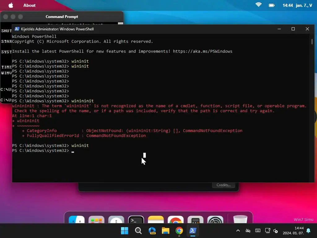Click the PowerShell vertical scrollbar thumb
This screenshot has width=317, height=238.
(312, 42)
